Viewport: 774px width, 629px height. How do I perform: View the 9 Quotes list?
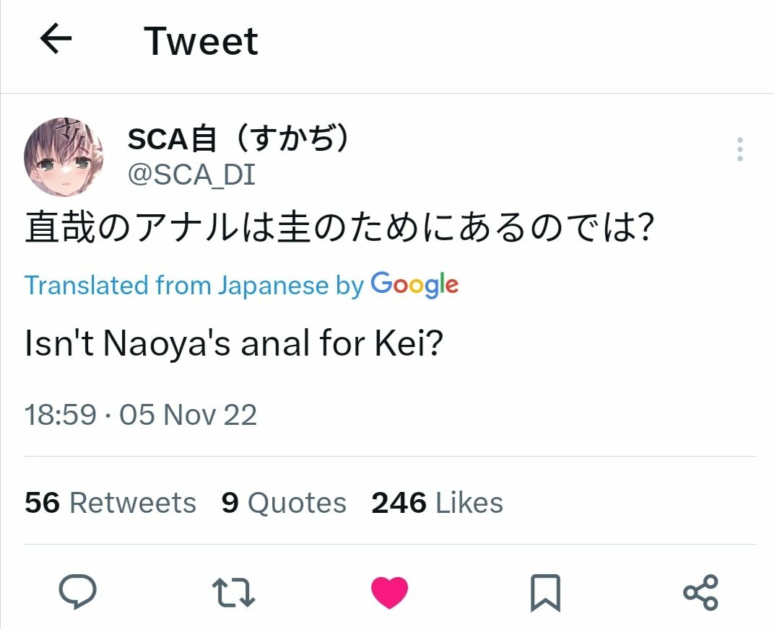tap(284, 503)
